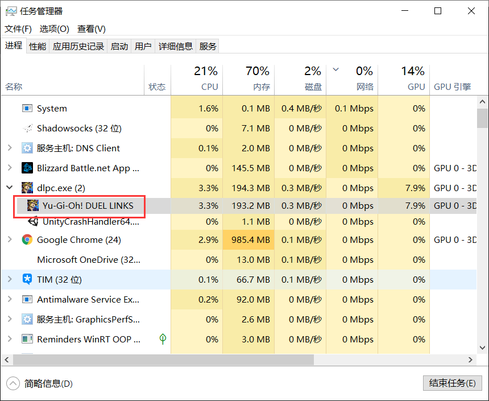Viewport: 489px width, 401px height.
Task: Sort by the 网络 column header
Action: [352, 80]
